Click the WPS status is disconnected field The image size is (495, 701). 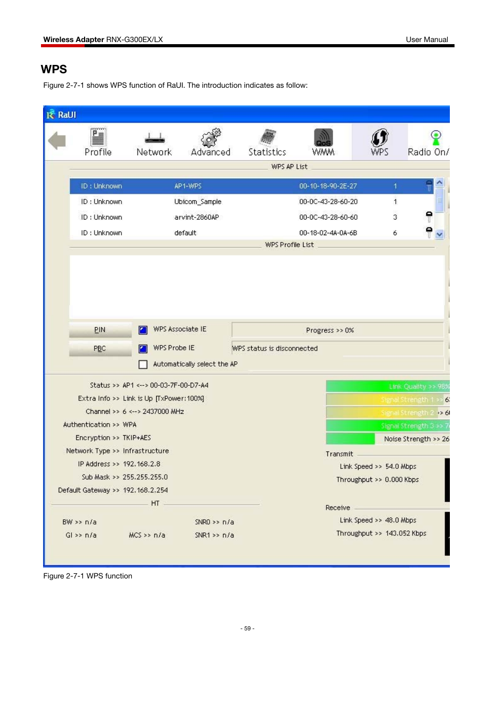tap(337, 348)
